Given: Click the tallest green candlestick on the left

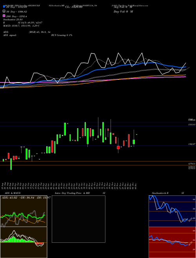Looking at the screenshot, I should click(x=11, y=164).
